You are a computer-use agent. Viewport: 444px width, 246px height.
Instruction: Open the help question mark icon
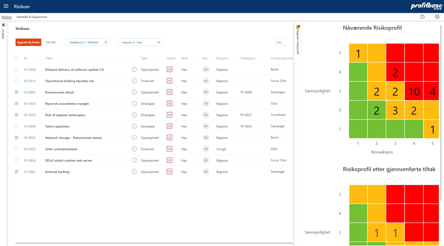422,17
